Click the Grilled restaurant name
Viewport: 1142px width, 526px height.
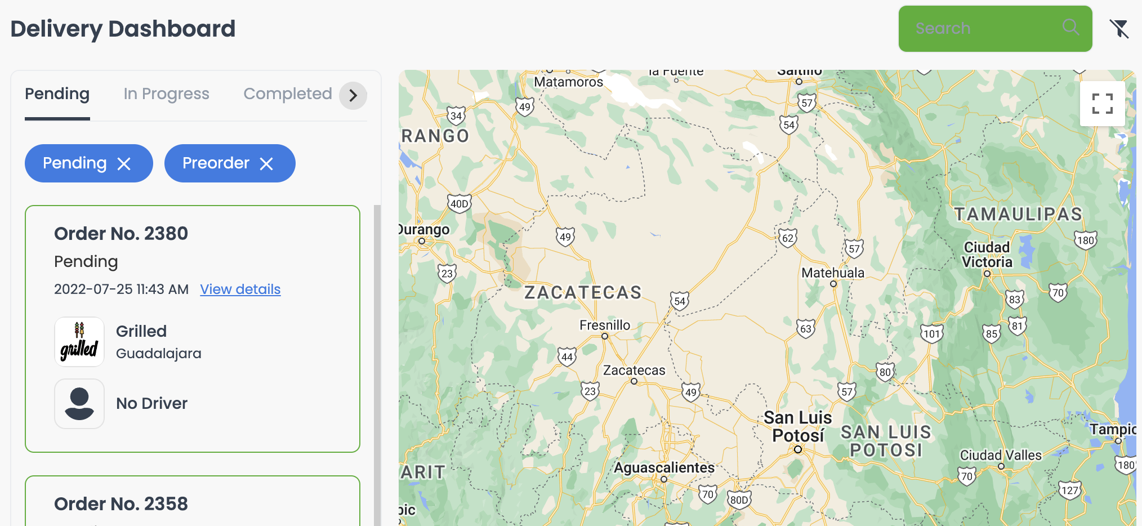point(141,331)
